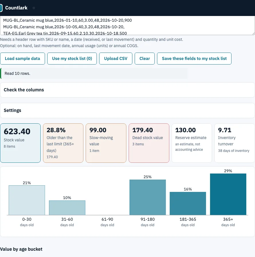This screenshot has width=255, height=257.
Task: Click the "25%" bar label
Action: (x=148, y=177)
